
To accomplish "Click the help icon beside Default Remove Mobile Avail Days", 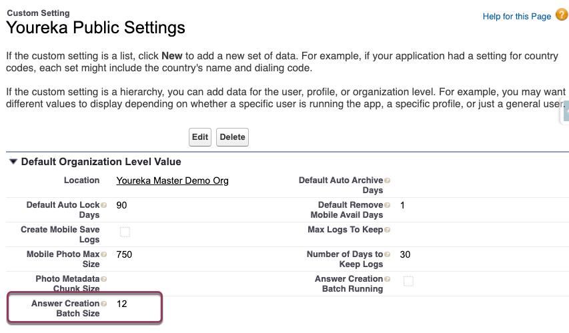I will 387,205.
